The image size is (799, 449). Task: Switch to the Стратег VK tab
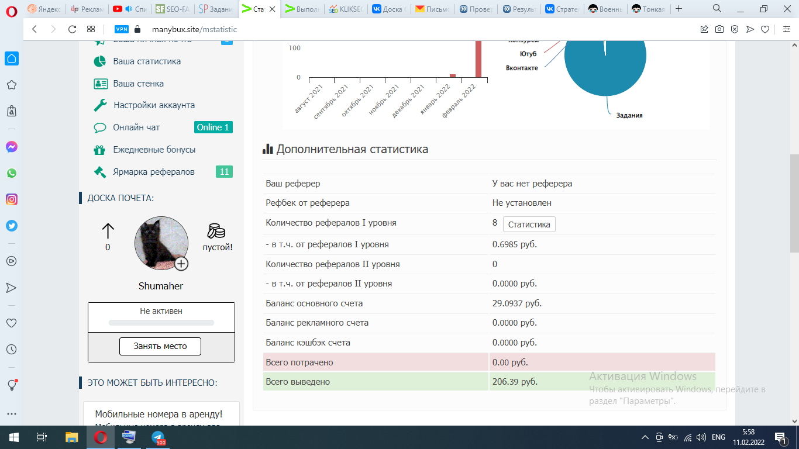tap(562, 9)
